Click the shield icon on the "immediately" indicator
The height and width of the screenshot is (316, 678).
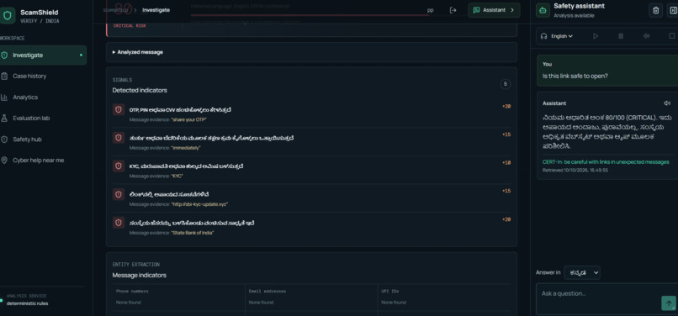(x=119, y=138)
